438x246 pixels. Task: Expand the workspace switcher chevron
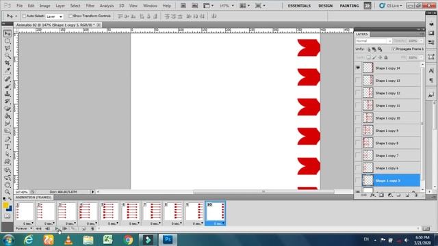click(368, 5)
